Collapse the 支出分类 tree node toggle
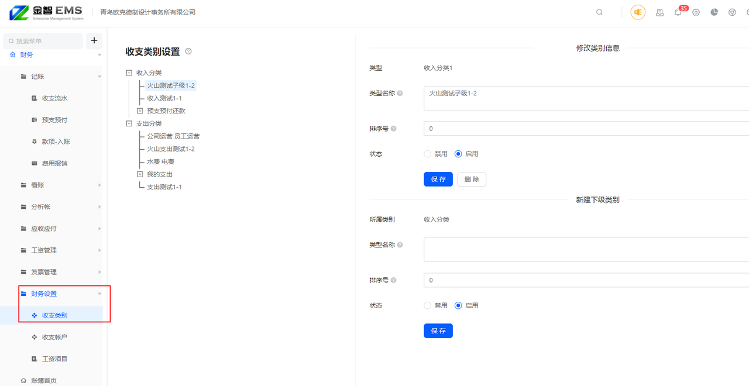Screen dimensions: 749x386 pyautogui.click(x=129, y=123)
